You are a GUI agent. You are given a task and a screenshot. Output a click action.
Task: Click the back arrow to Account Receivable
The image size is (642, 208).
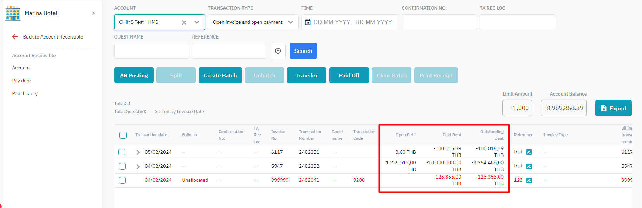(15, 37)
